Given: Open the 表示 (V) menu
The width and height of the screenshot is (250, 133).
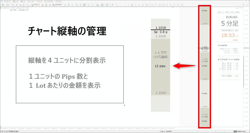Looking at the screenshot, I should 15,1.
